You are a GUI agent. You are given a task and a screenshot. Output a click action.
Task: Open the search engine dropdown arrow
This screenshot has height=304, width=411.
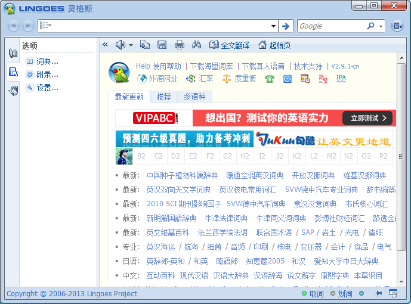pos(381,26)
